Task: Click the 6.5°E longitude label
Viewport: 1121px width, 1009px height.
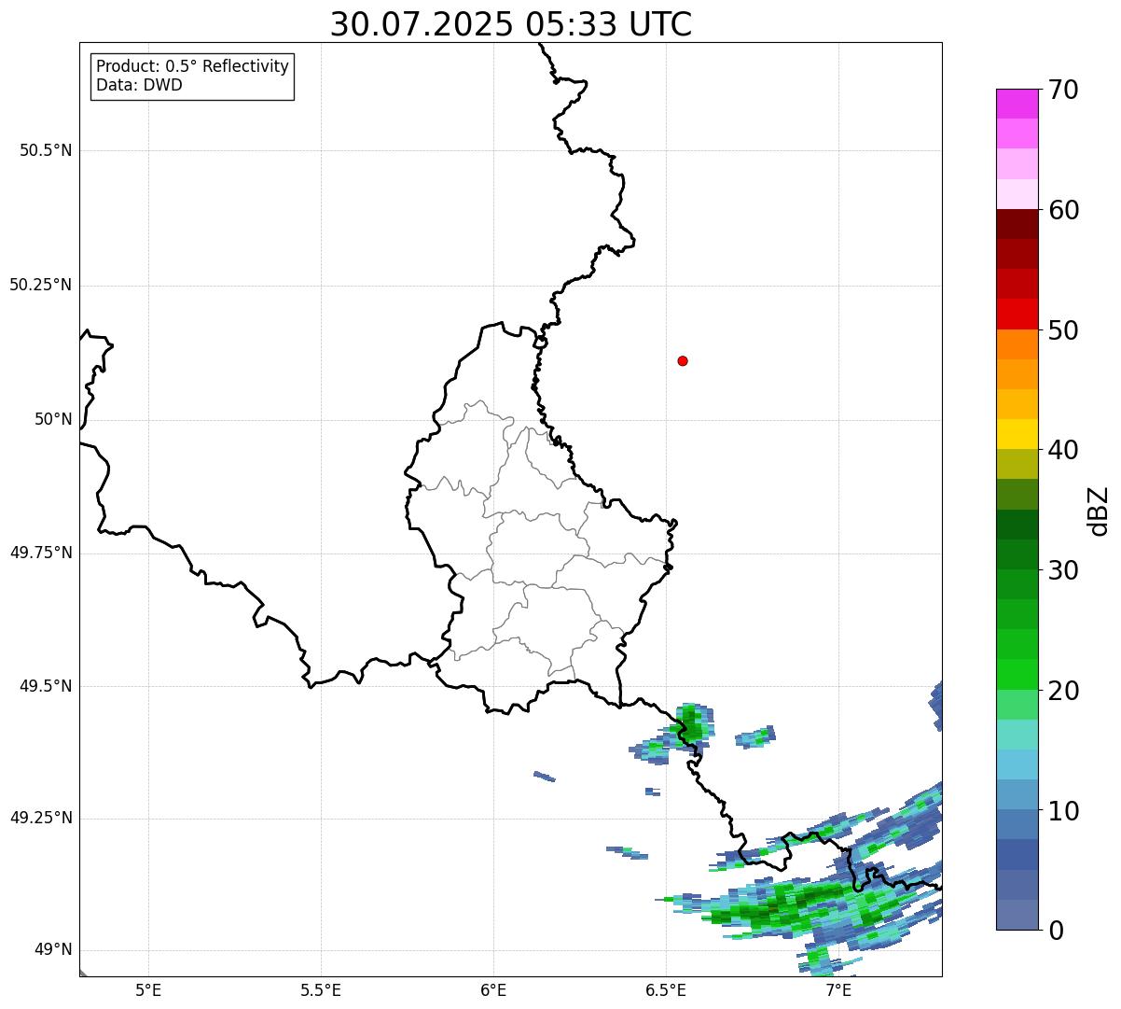Action: [666, 989]
